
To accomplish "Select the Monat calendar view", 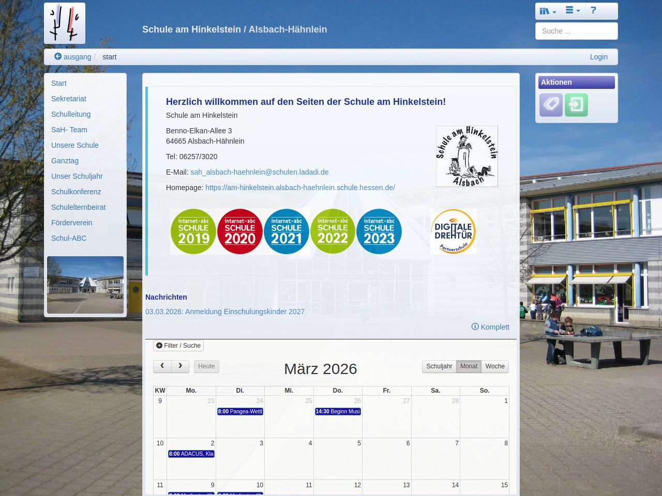I will click(x=469, y=366).
